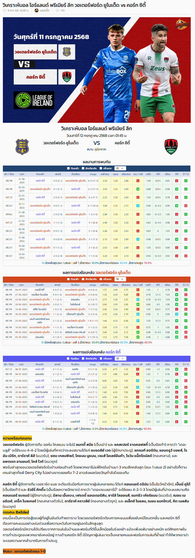Click odds value 6.50 in Cork City 08-07-2025 row
195x558 pixels.
coord(104,369)
